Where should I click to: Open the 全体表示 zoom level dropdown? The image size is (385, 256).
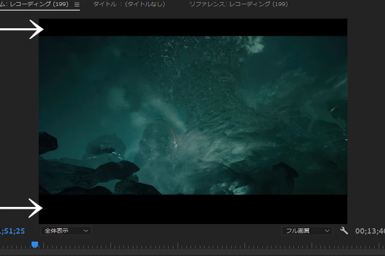[x=66, y=231]
